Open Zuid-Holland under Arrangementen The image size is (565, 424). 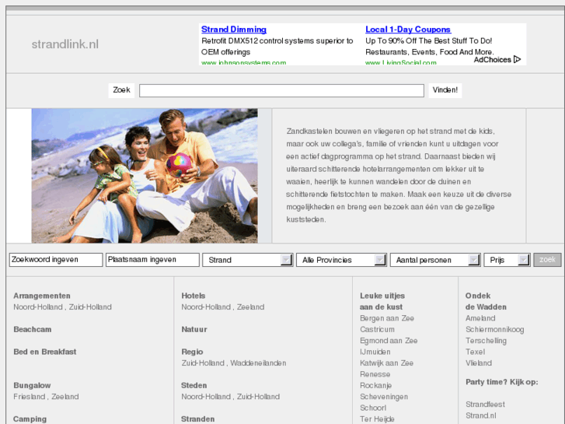coord(90,307)
